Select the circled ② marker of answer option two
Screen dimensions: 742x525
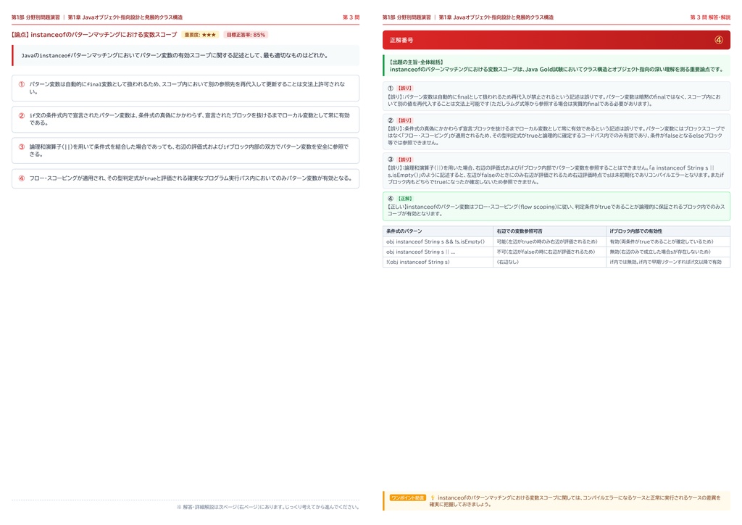coord(21,115)
